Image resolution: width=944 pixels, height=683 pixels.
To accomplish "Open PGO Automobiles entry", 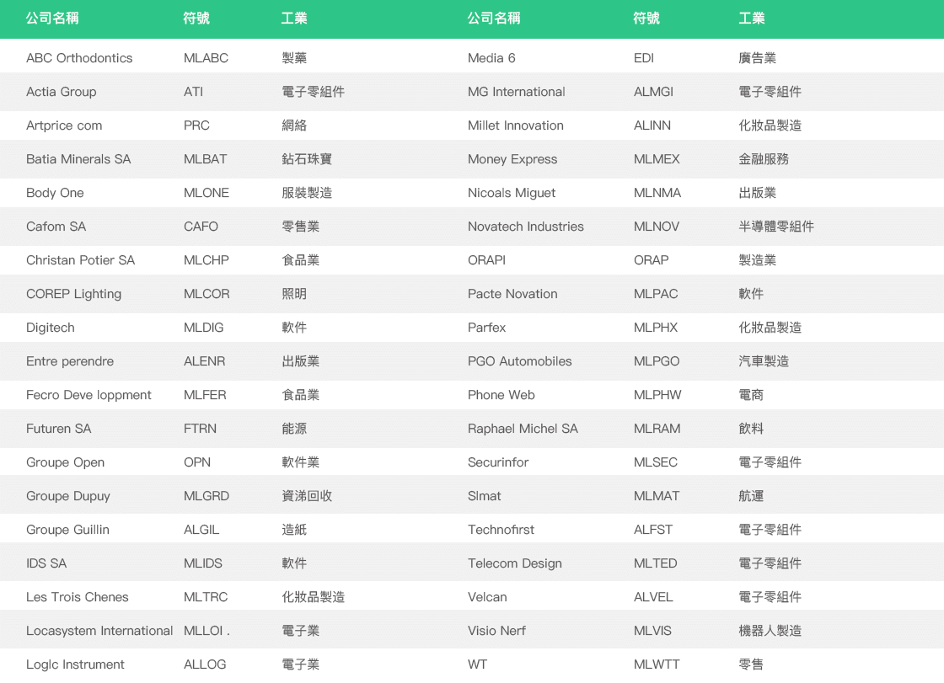I will click(520, 361).
